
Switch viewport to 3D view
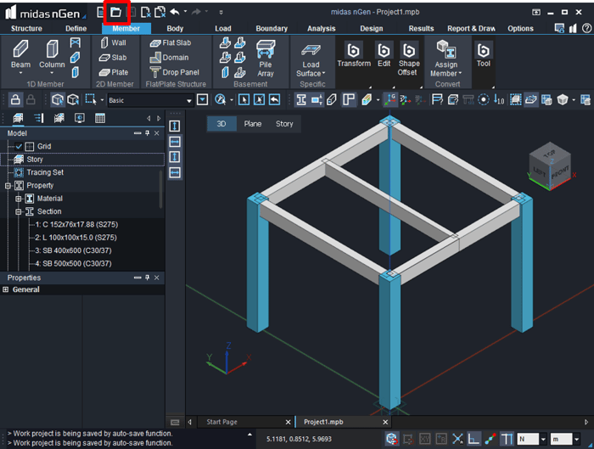point(221,124)
